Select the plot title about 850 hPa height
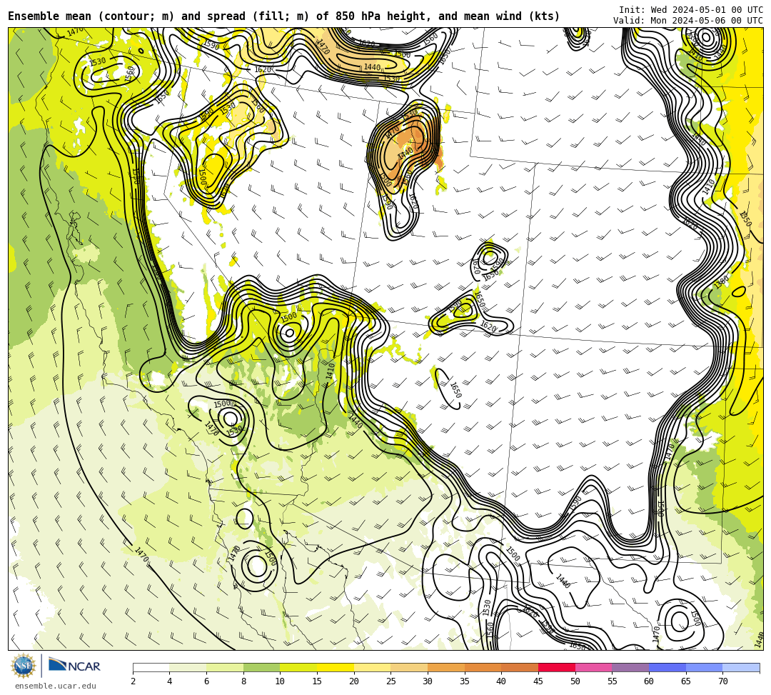Viewport: 771px width, 695px height. 283,16
